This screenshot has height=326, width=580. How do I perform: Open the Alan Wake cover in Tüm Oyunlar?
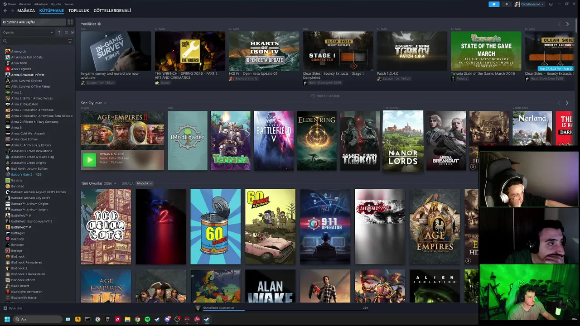[x=270, y=286]
